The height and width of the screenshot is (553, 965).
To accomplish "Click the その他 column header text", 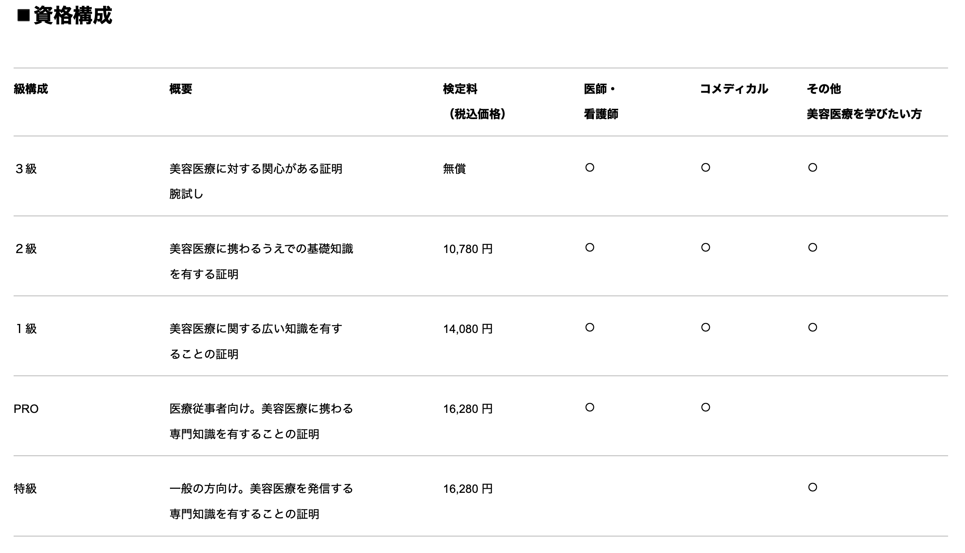I will tap(824, 89).
